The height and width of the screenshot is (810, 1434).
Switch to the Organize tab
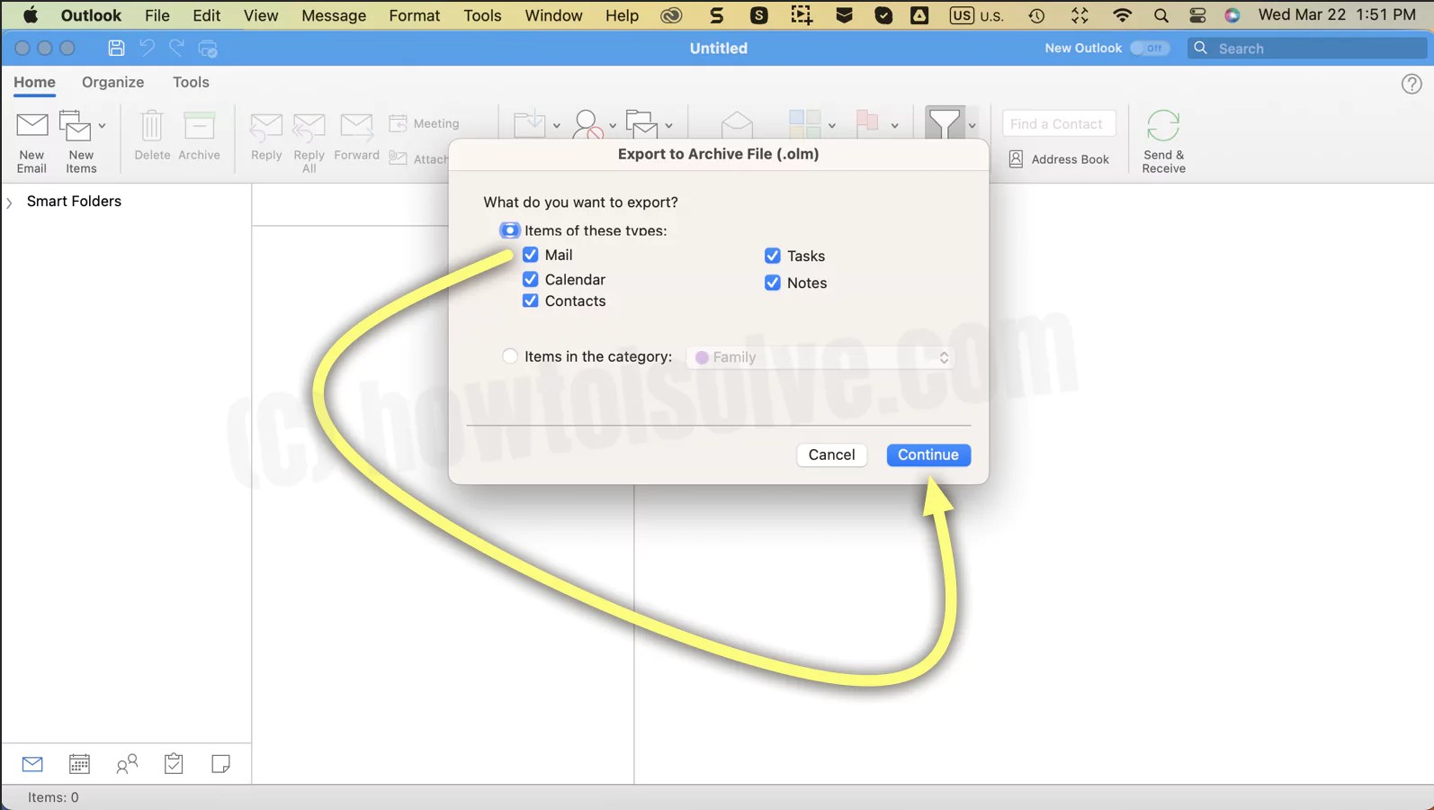pyautogui.click(x=112, y=82)
